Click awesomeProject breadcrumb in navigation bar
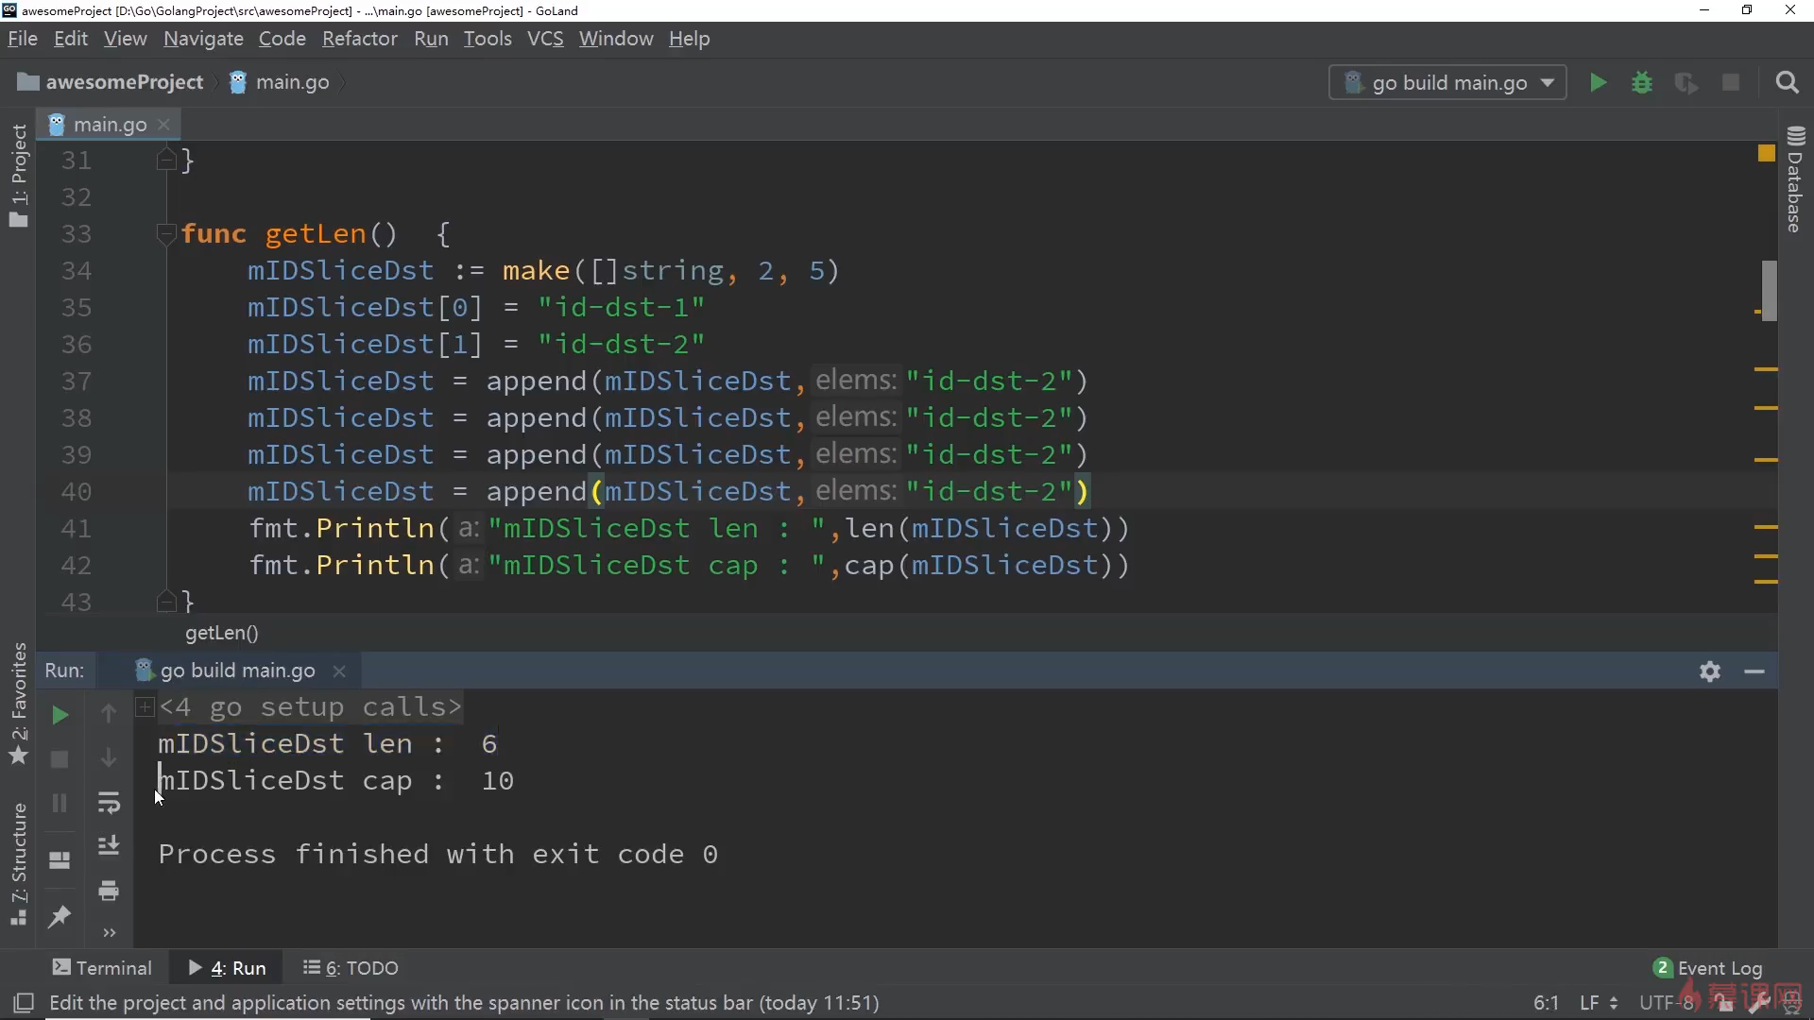1814x1020 pixels. [x=124, y=83]
